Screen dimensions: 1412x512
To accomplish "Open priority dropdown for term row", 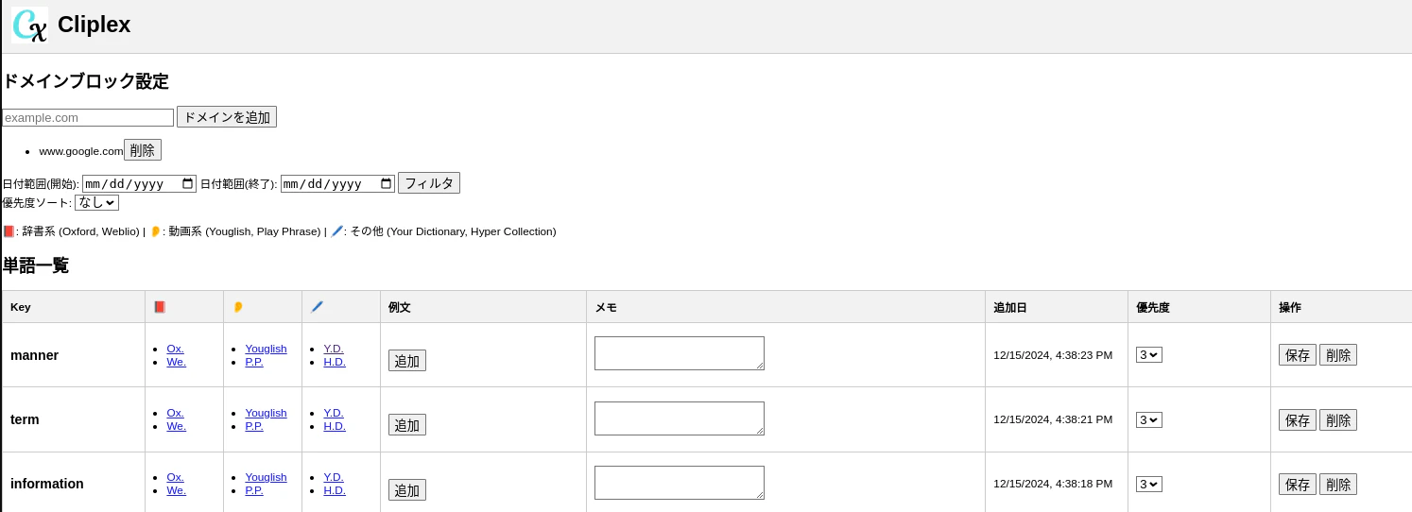I will [x=1149, y=419].
